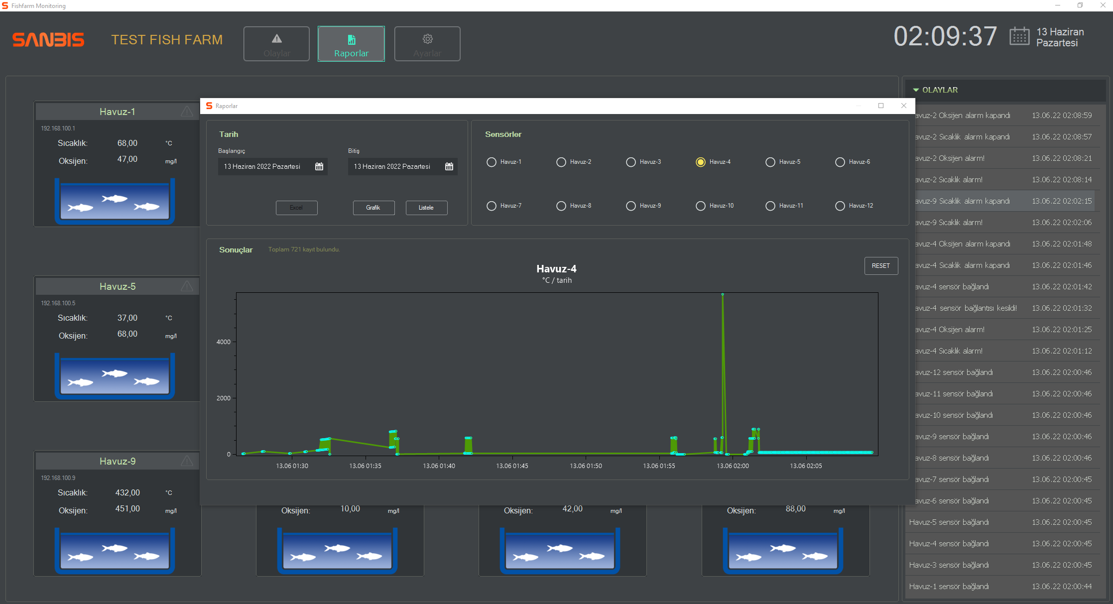
Task: Click the Grafik button
Action: (x=373, y=208)
